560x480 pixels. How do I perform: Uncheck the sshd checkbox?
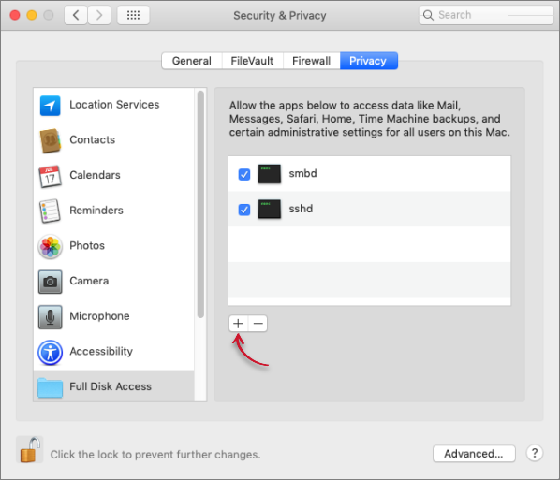click(x=244, y=210)
